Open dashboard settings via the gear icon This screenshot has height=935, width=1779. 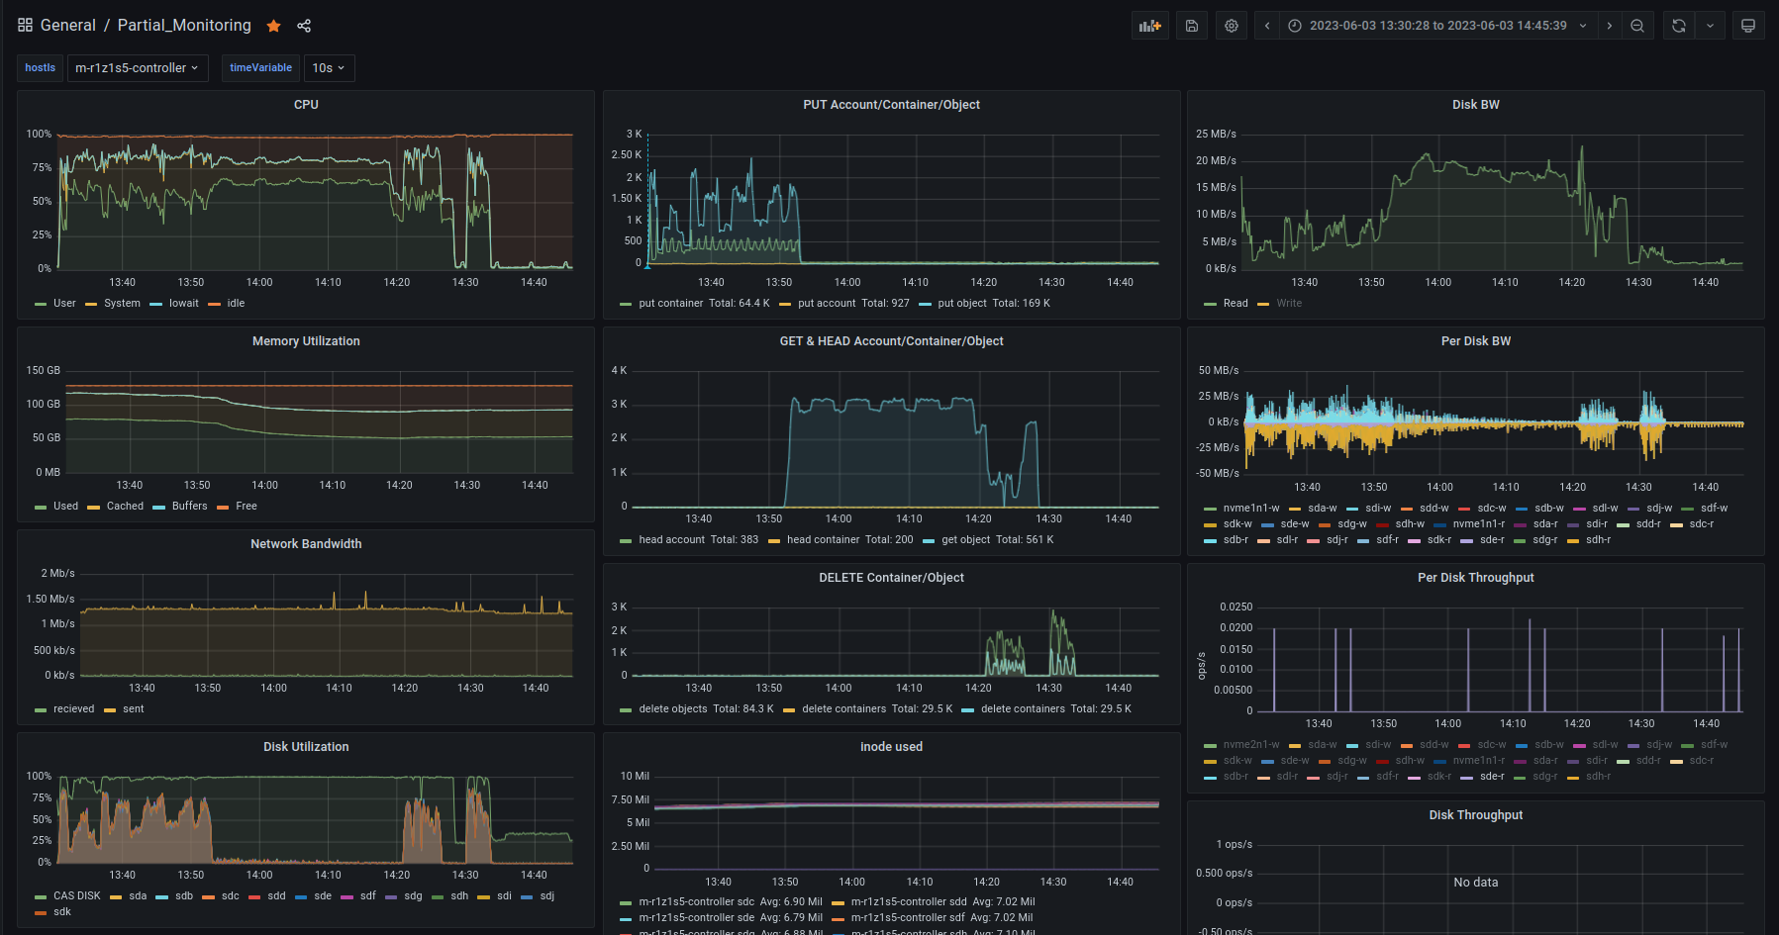(x=1232, y=26)
